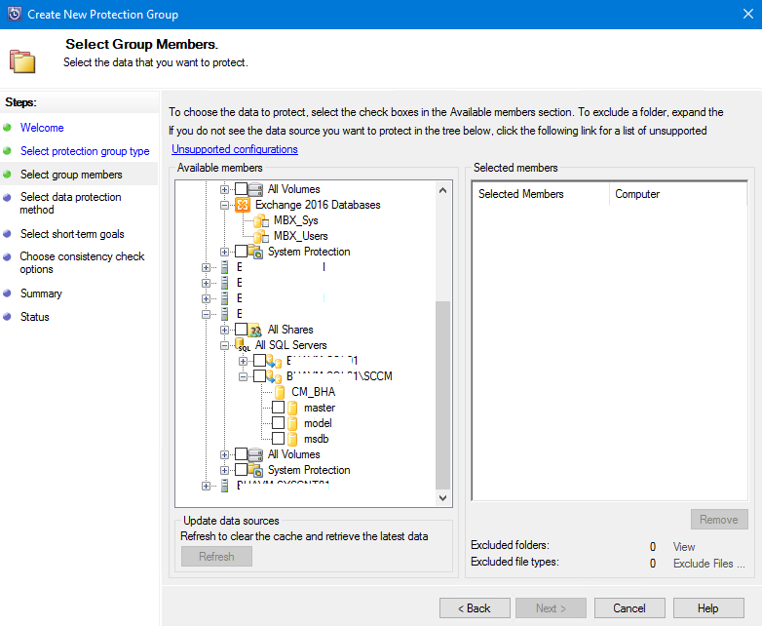The width and height of the screenshot is (762, 626).
Task: Open the Unsupported configurations link
Action: click(235, 149)
